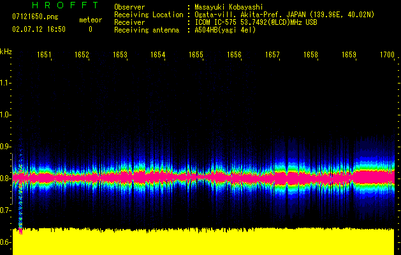Click the Receiver label

129,22
